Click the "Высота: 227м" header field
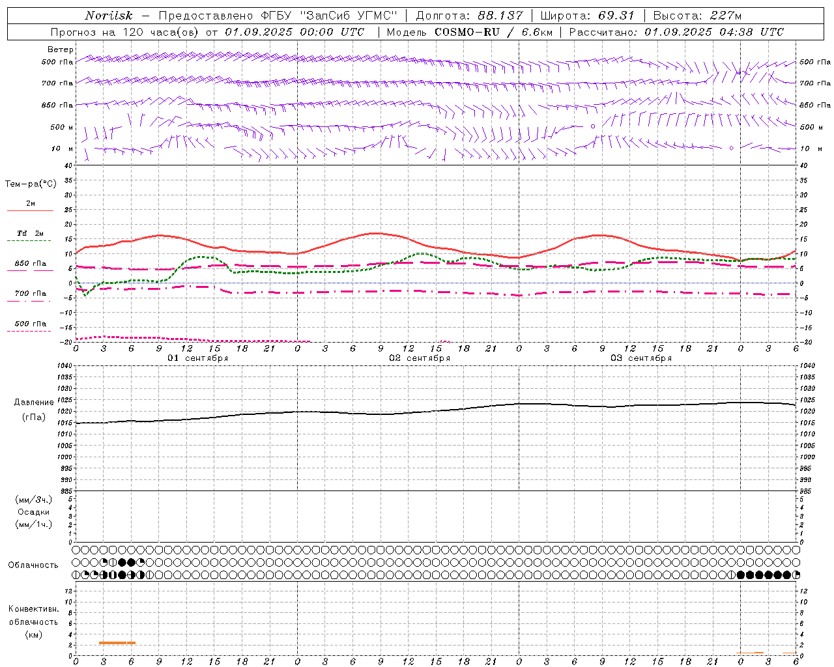 pos(697,16)
